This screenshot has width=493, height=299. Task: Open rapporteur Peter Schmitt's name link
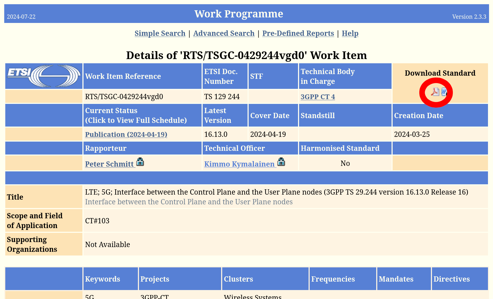[109, 164]
